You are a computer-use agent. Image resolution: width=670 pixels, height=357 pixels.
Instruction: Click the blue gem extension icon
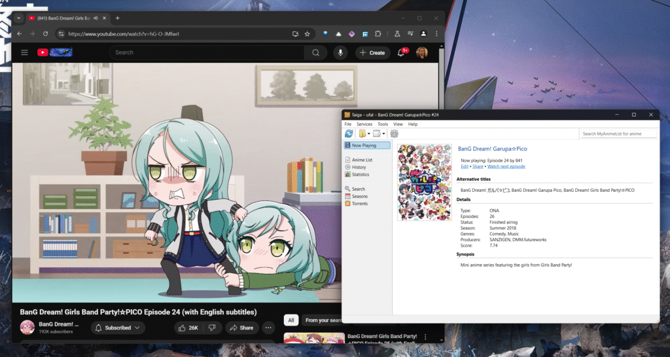[325, 34]
